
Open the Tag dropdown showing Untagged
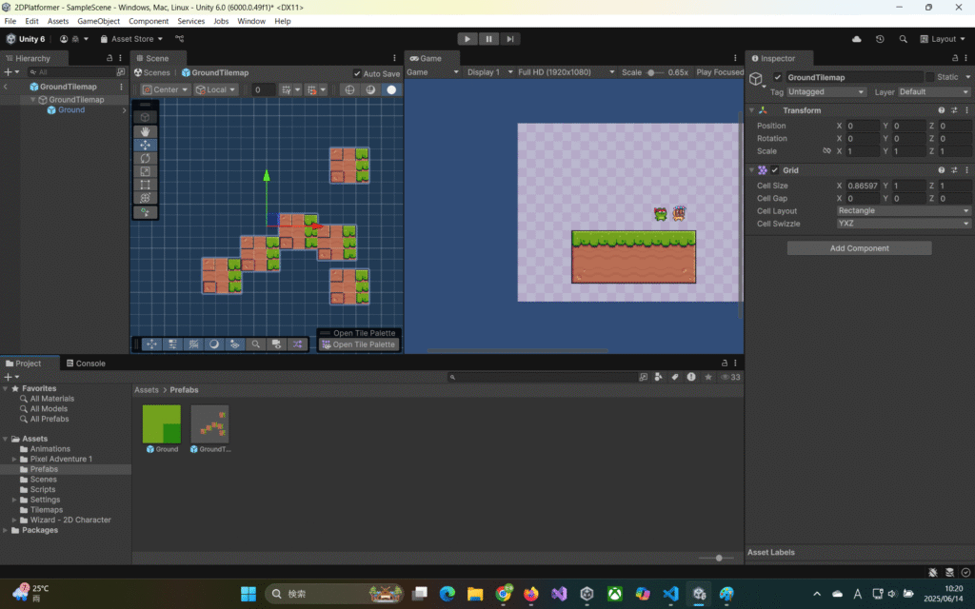(x=826, y=92)
